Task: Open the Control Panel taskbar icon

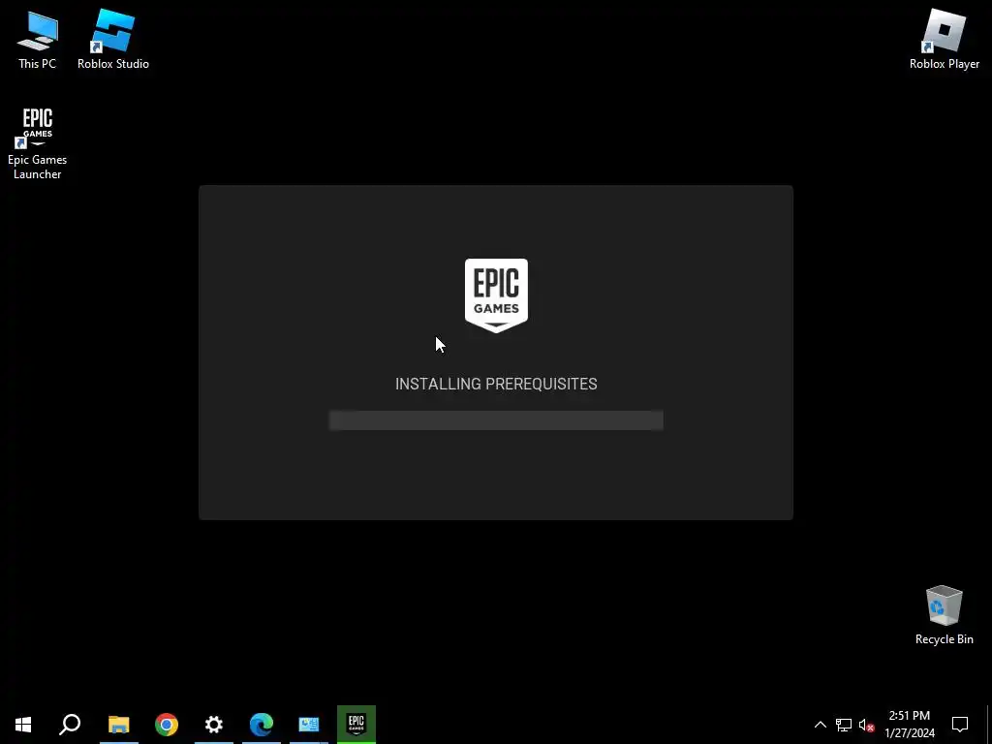Action: [x=309, y=725]
